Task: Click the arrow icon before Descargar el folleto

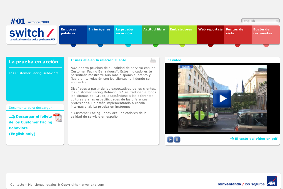Action: tap(12, 117)
